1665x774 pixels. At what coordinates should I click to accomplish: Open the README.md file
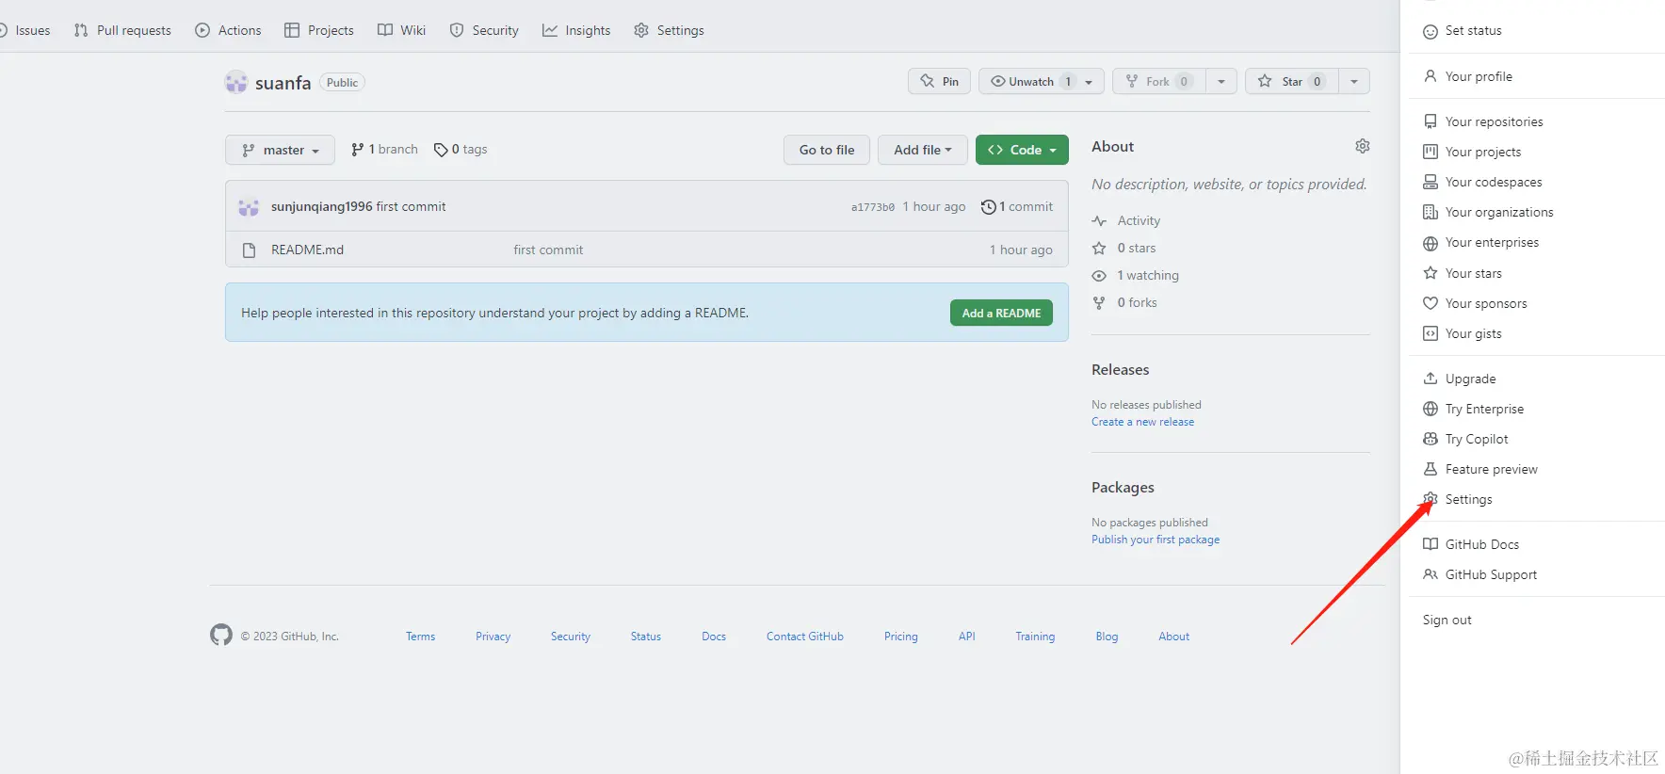(x=307, y=250)
